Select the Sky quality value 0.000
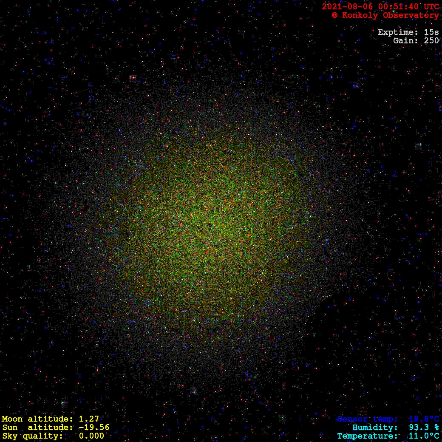 click(x=91, y=436)
